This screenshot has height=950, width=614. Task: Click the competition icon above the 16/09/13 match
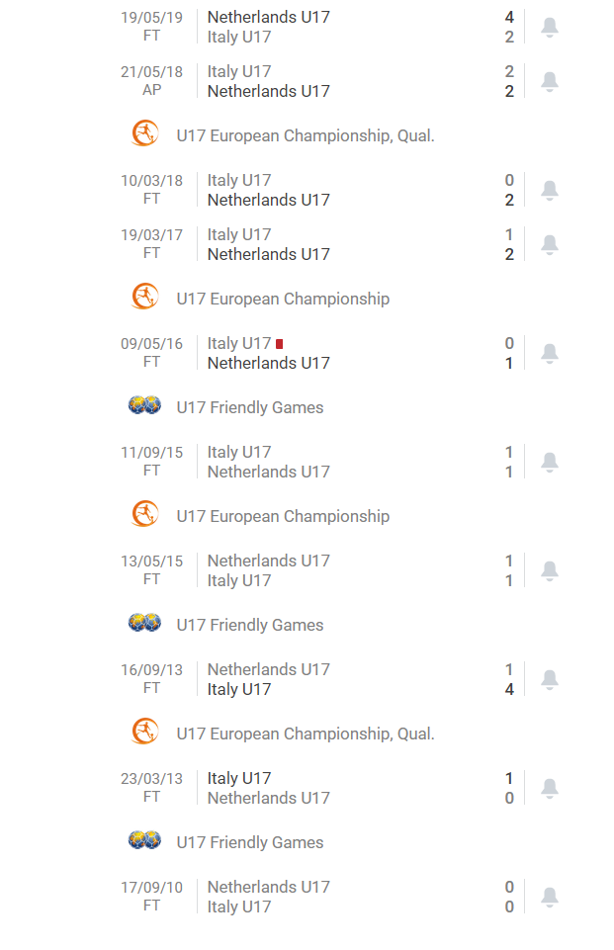144,623
